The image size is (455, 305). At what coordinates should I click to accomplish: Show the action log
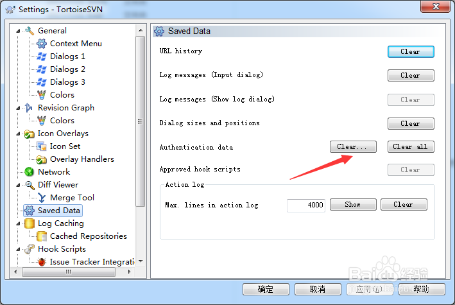(353, 204)
